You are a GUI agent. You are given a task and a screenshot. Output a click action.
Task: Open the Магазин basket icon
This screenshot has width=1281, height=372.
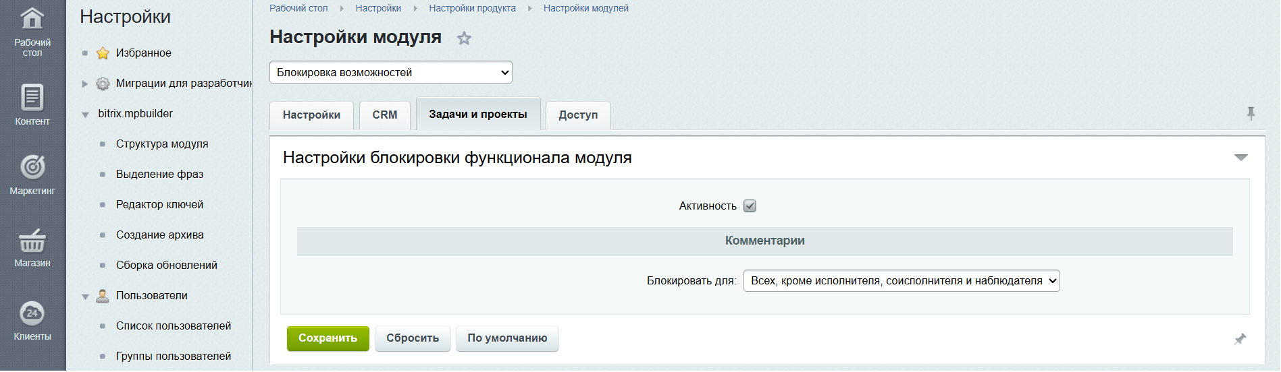pyautogui.click(x=32, y=241)
